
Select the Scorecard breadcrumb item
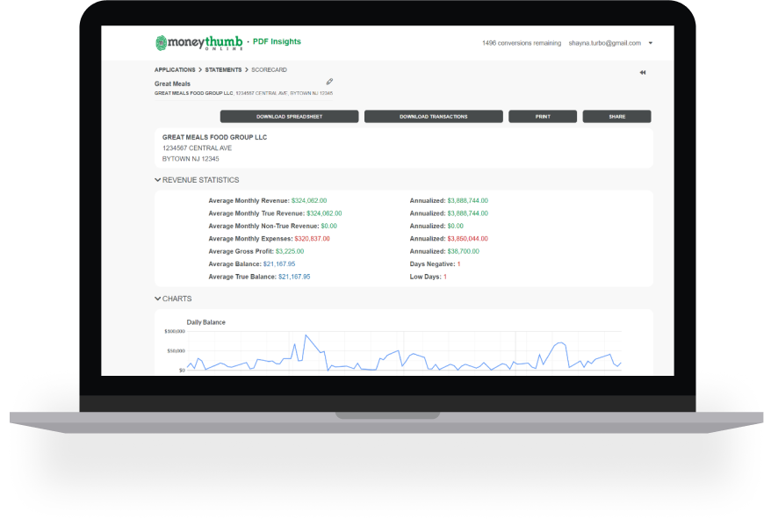point(270,69)
